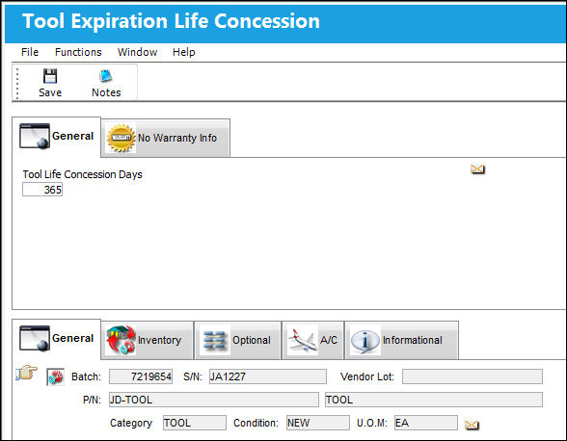Image resolution: width=567 pixels, height=441 pixels.
Task: Click the empty Vendor Lot field
Action: point(472,376)
